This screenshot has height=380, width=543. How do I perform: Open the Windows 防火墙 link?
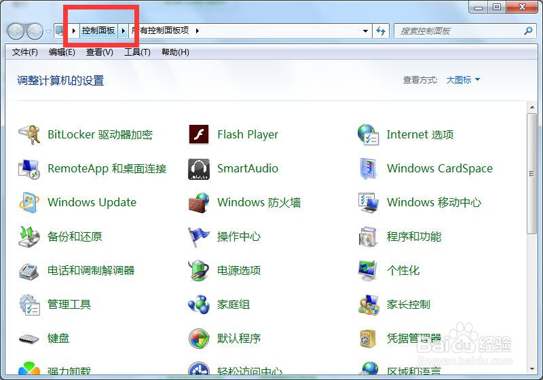pos(259,202)
